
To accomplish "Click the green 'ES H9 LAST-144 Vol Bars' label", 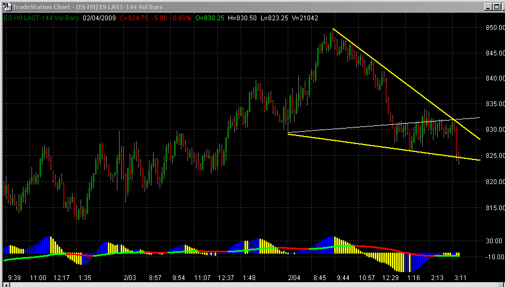I will pos(41,18).
